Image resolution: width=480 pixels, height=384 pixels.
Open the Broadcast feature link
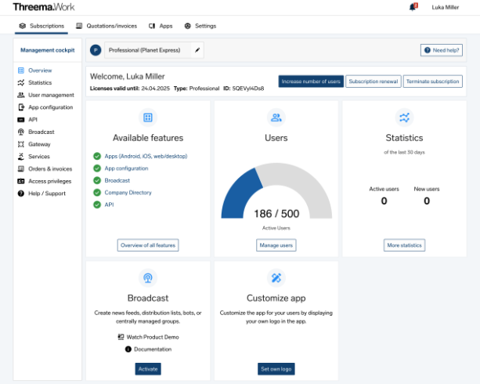pyautogui.click(x=117, y=180)
